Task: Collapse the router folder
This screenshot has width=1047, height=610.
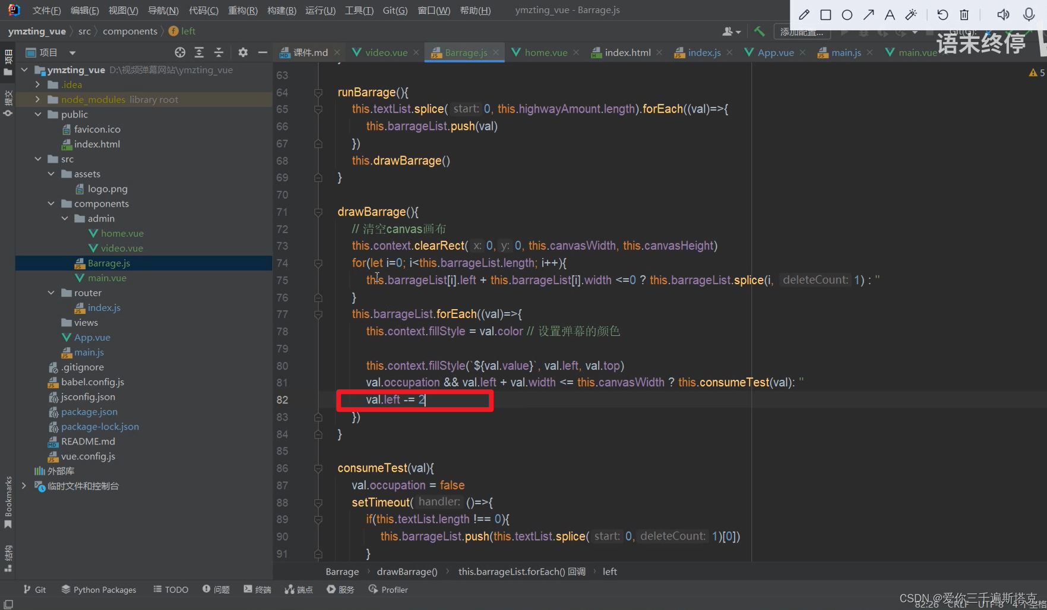Action: pos(51,293)
